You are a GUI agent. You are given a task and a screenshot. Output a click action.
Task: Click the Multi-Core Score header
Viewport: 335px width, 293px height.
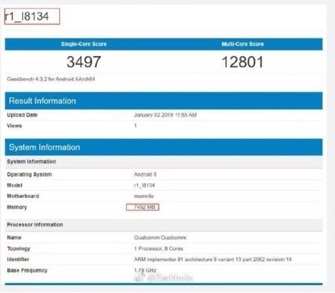[243, 44]
